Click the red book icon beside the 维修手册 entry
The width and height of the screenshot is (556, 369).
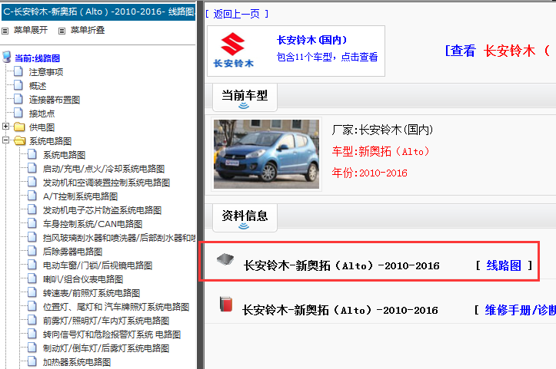point(225,305)
